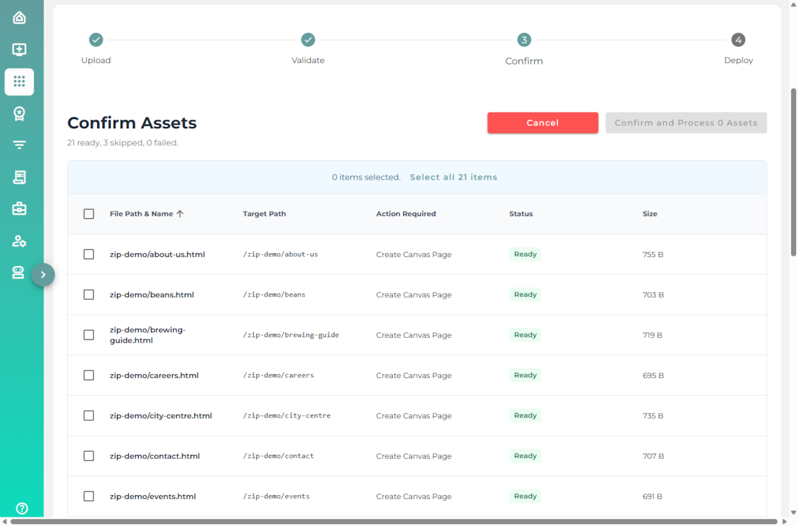Click target path /zip-demo/about-us

pos(281,254)
